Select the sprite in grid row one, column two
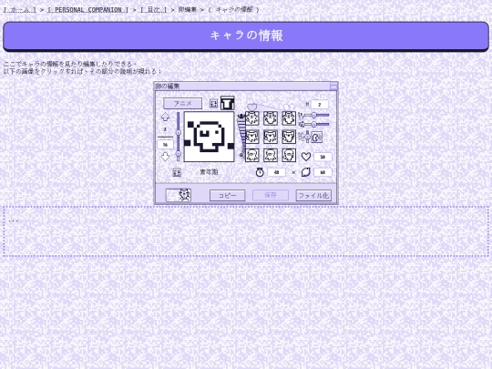492x369 pixels. pos(271,118)
